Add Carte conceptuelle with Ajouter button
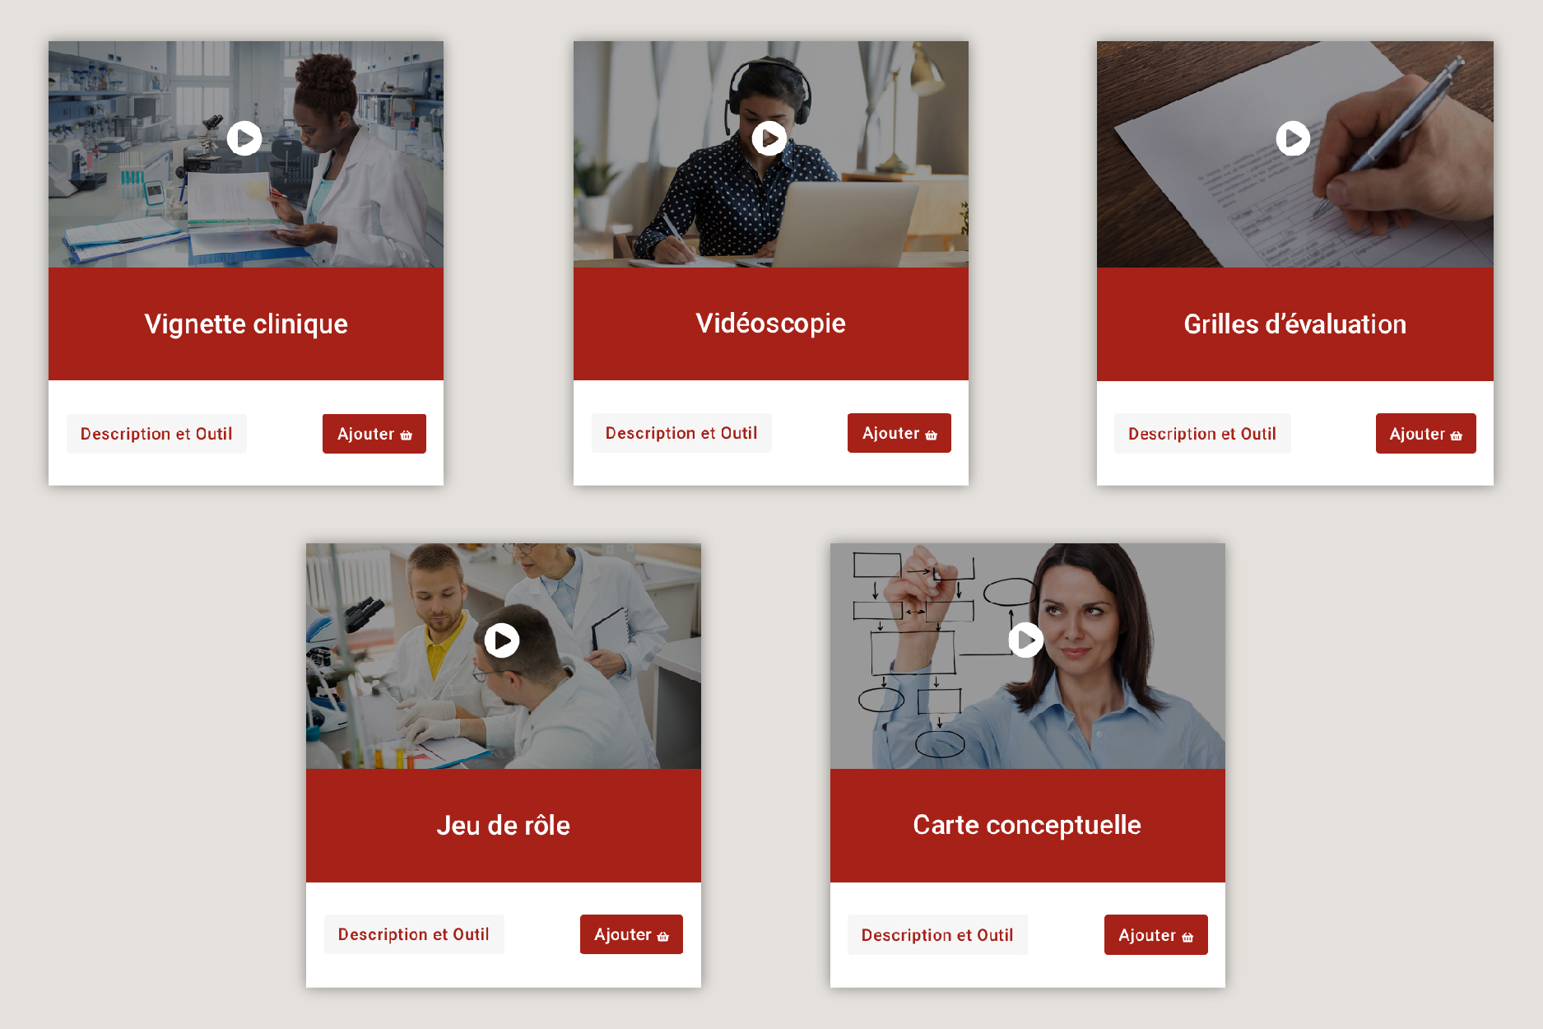 point(1156,935)
